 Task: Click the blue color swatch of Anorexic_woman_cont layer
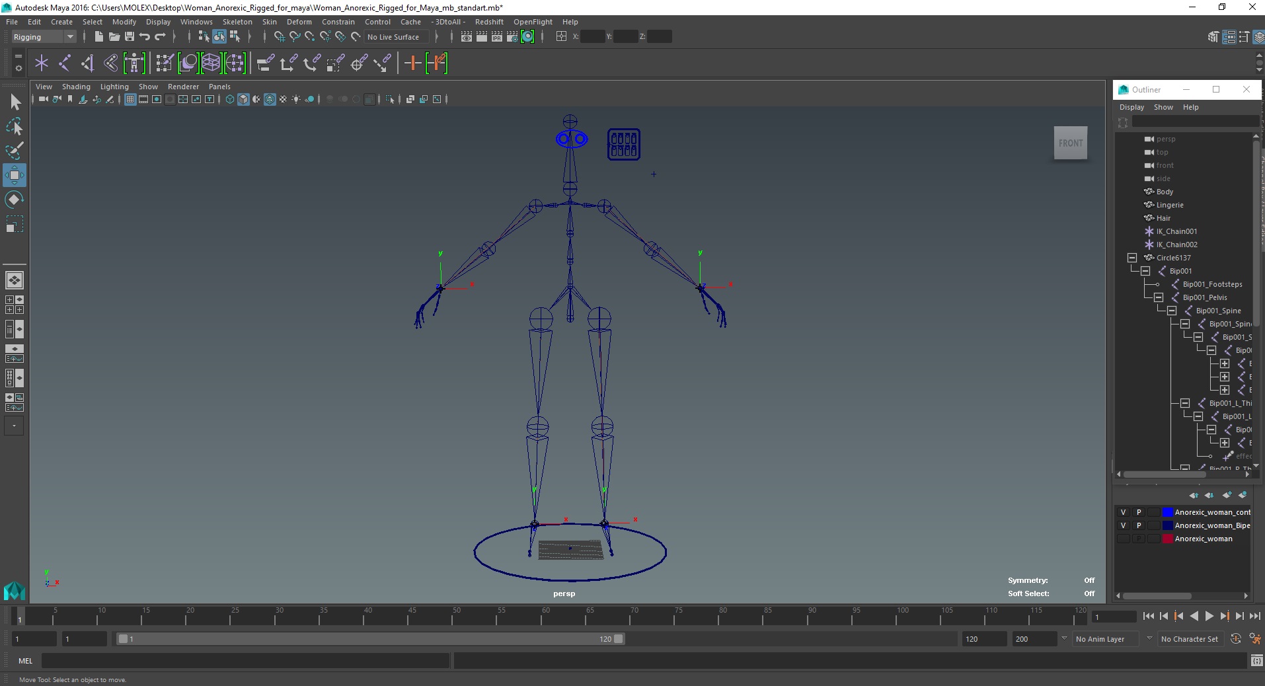(x=1167, y=512)
